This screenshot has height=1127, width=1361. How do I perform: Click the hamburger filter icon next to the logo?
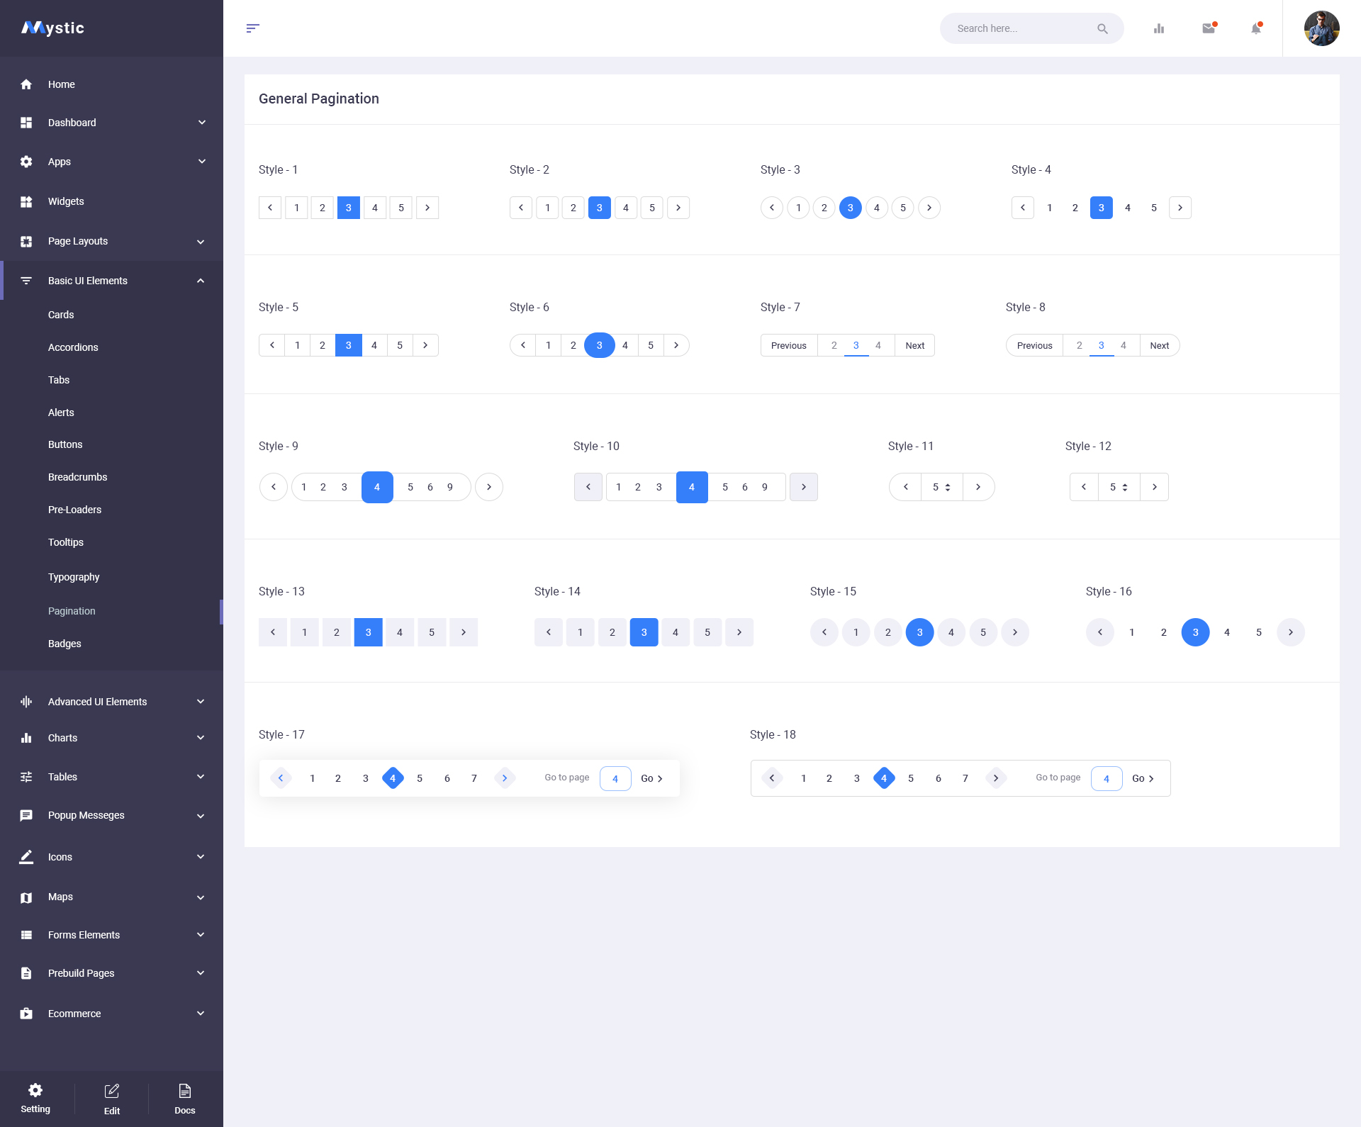[253, 28]
